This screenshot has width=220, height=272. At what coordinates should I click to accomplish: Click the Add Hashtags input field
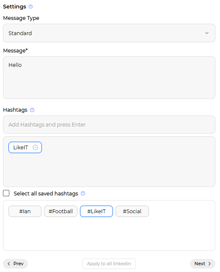point(109,124)
